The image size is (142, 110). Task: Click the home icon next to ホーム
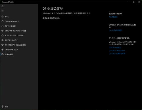pyautogui.click(x=3, y=17)
